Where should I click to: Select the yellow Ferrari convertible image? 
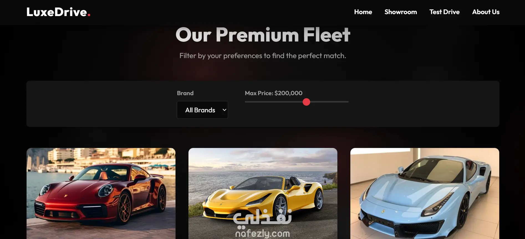point(263,193)
